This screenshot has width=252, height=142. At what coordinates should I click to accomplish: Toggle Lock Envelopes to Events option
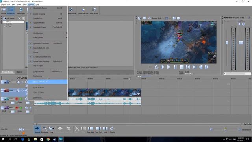[x=48, y=57]
